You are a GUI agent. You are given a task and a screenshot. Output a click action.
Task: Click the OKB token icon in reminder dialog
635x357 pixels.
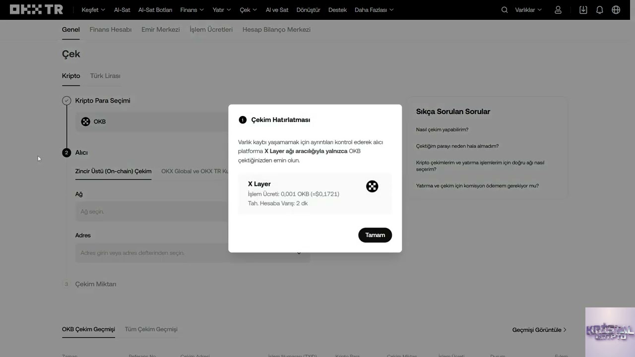pyautogui.click(x=372, y=186)
